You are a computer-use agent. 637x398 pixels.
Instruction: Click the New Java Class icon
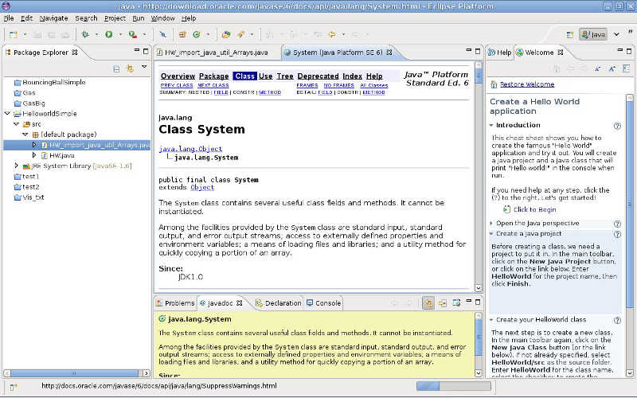(197, 34)
